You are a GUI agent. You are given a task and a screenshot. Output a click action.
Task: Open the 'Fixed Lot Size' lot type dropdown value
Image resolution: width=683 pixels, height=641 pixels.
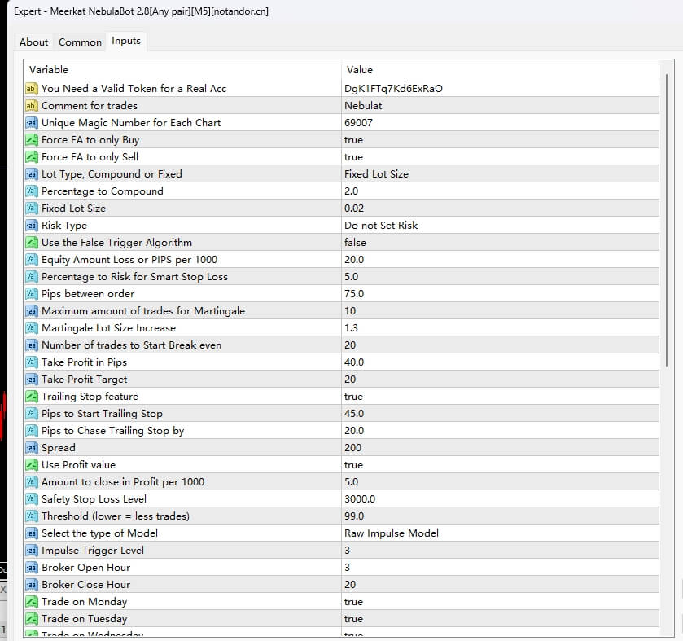[376, 173]
